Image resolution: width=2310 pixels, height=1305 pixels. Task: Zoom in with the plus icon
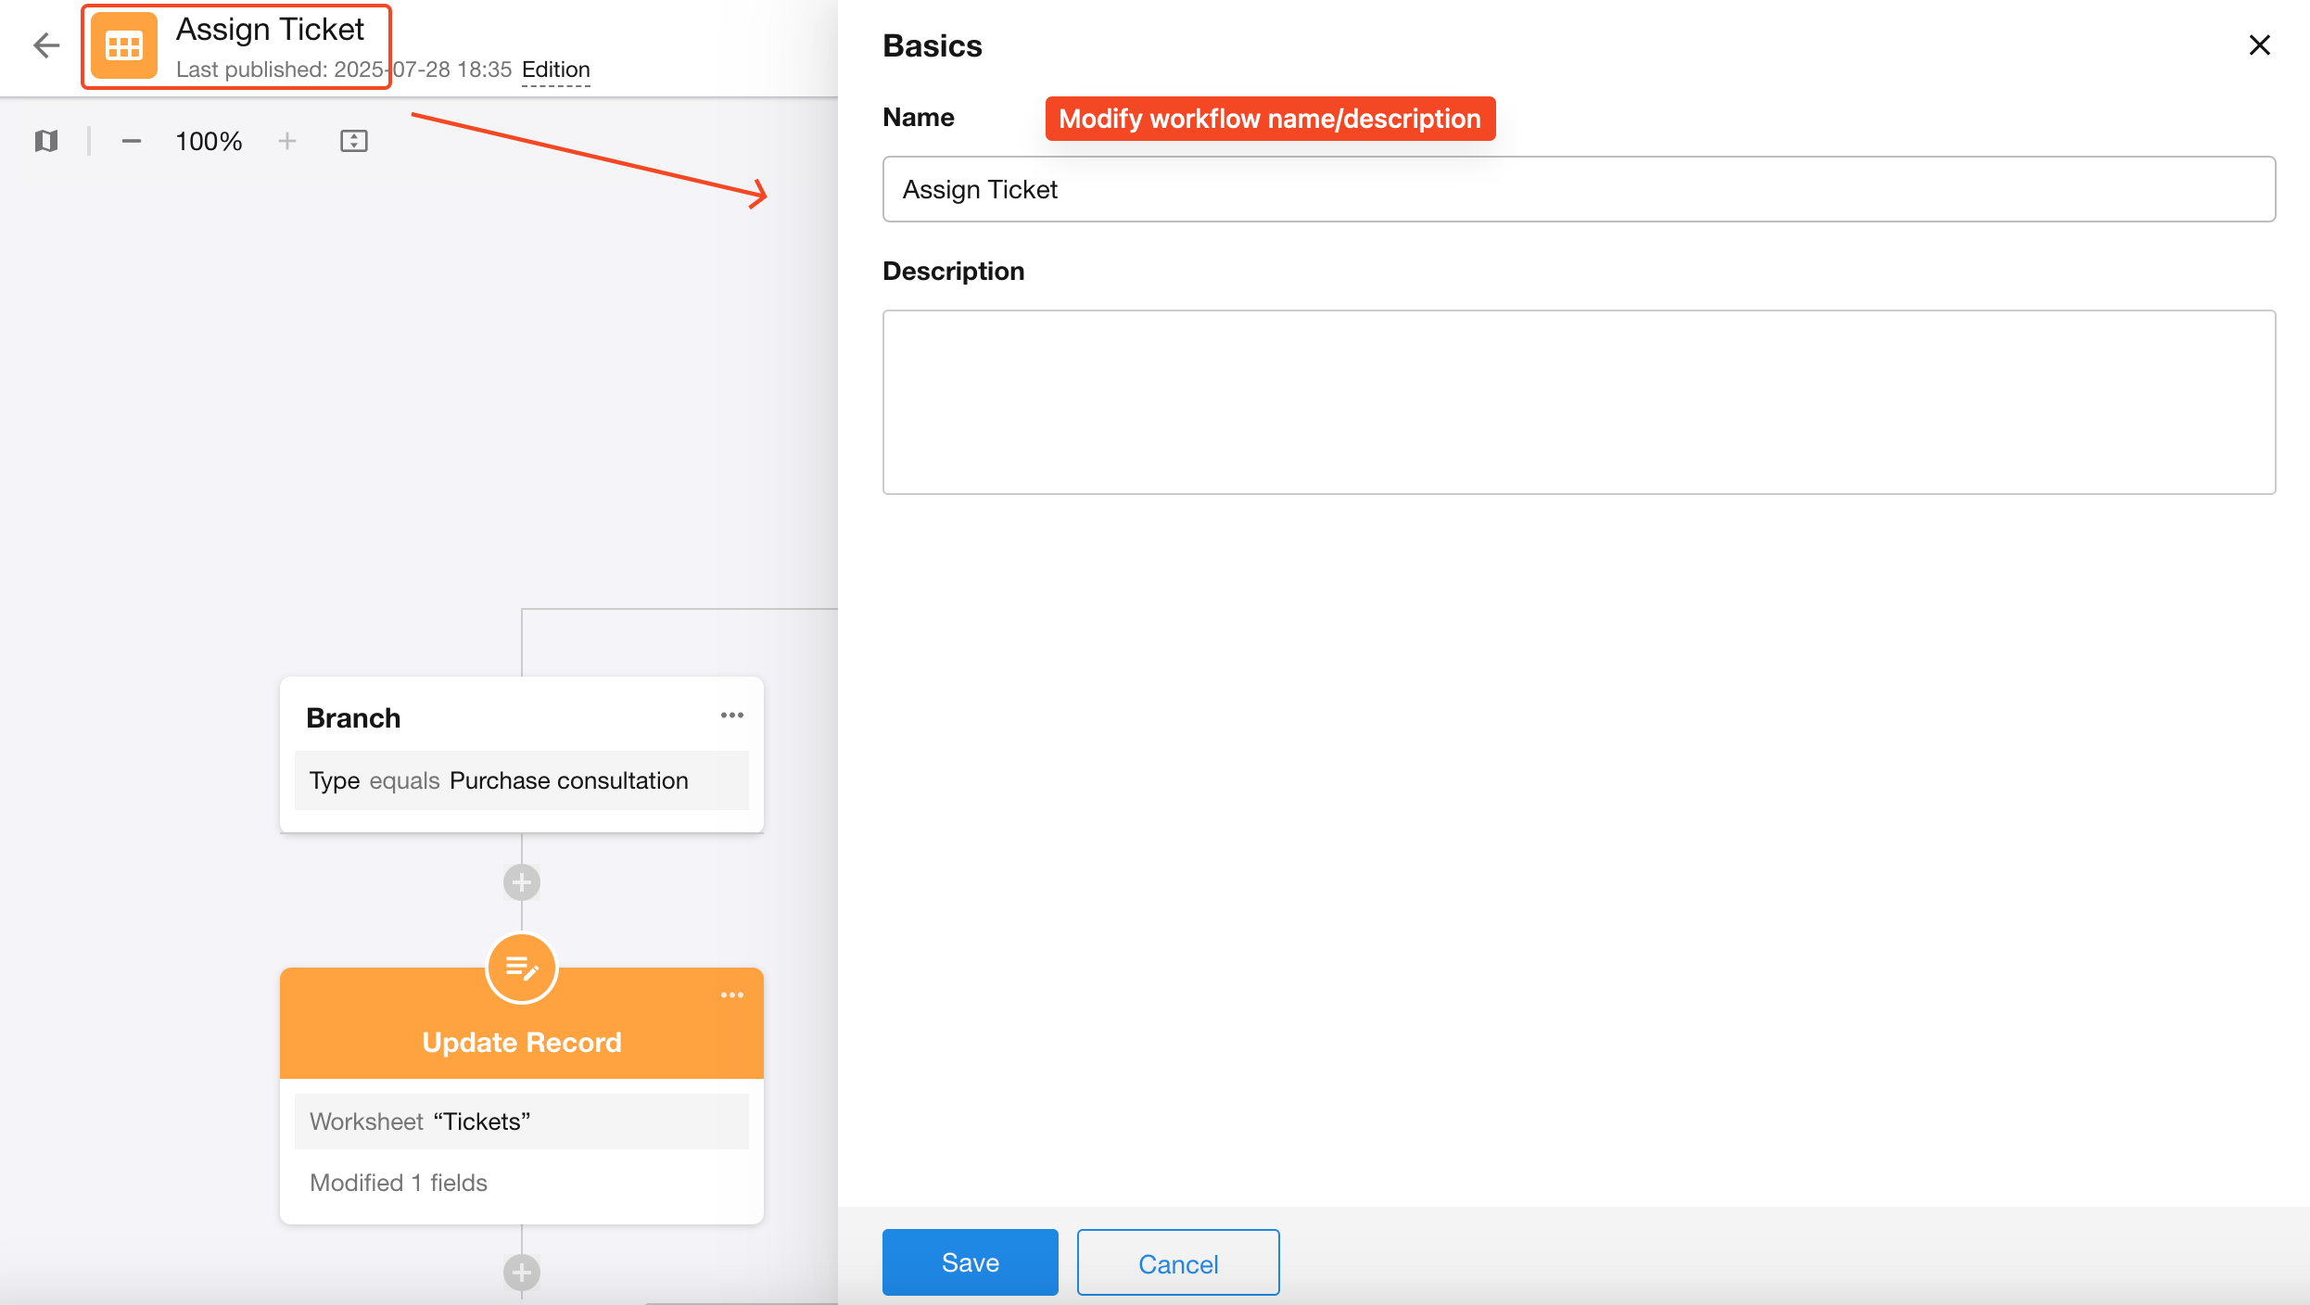(287, 141)
